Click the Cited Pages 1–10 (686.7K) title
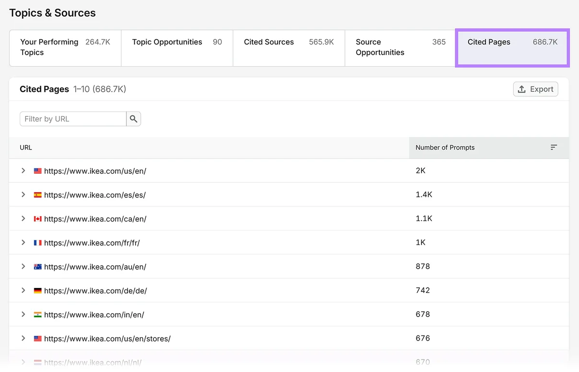The image size is (579, 372). point(73,89)
